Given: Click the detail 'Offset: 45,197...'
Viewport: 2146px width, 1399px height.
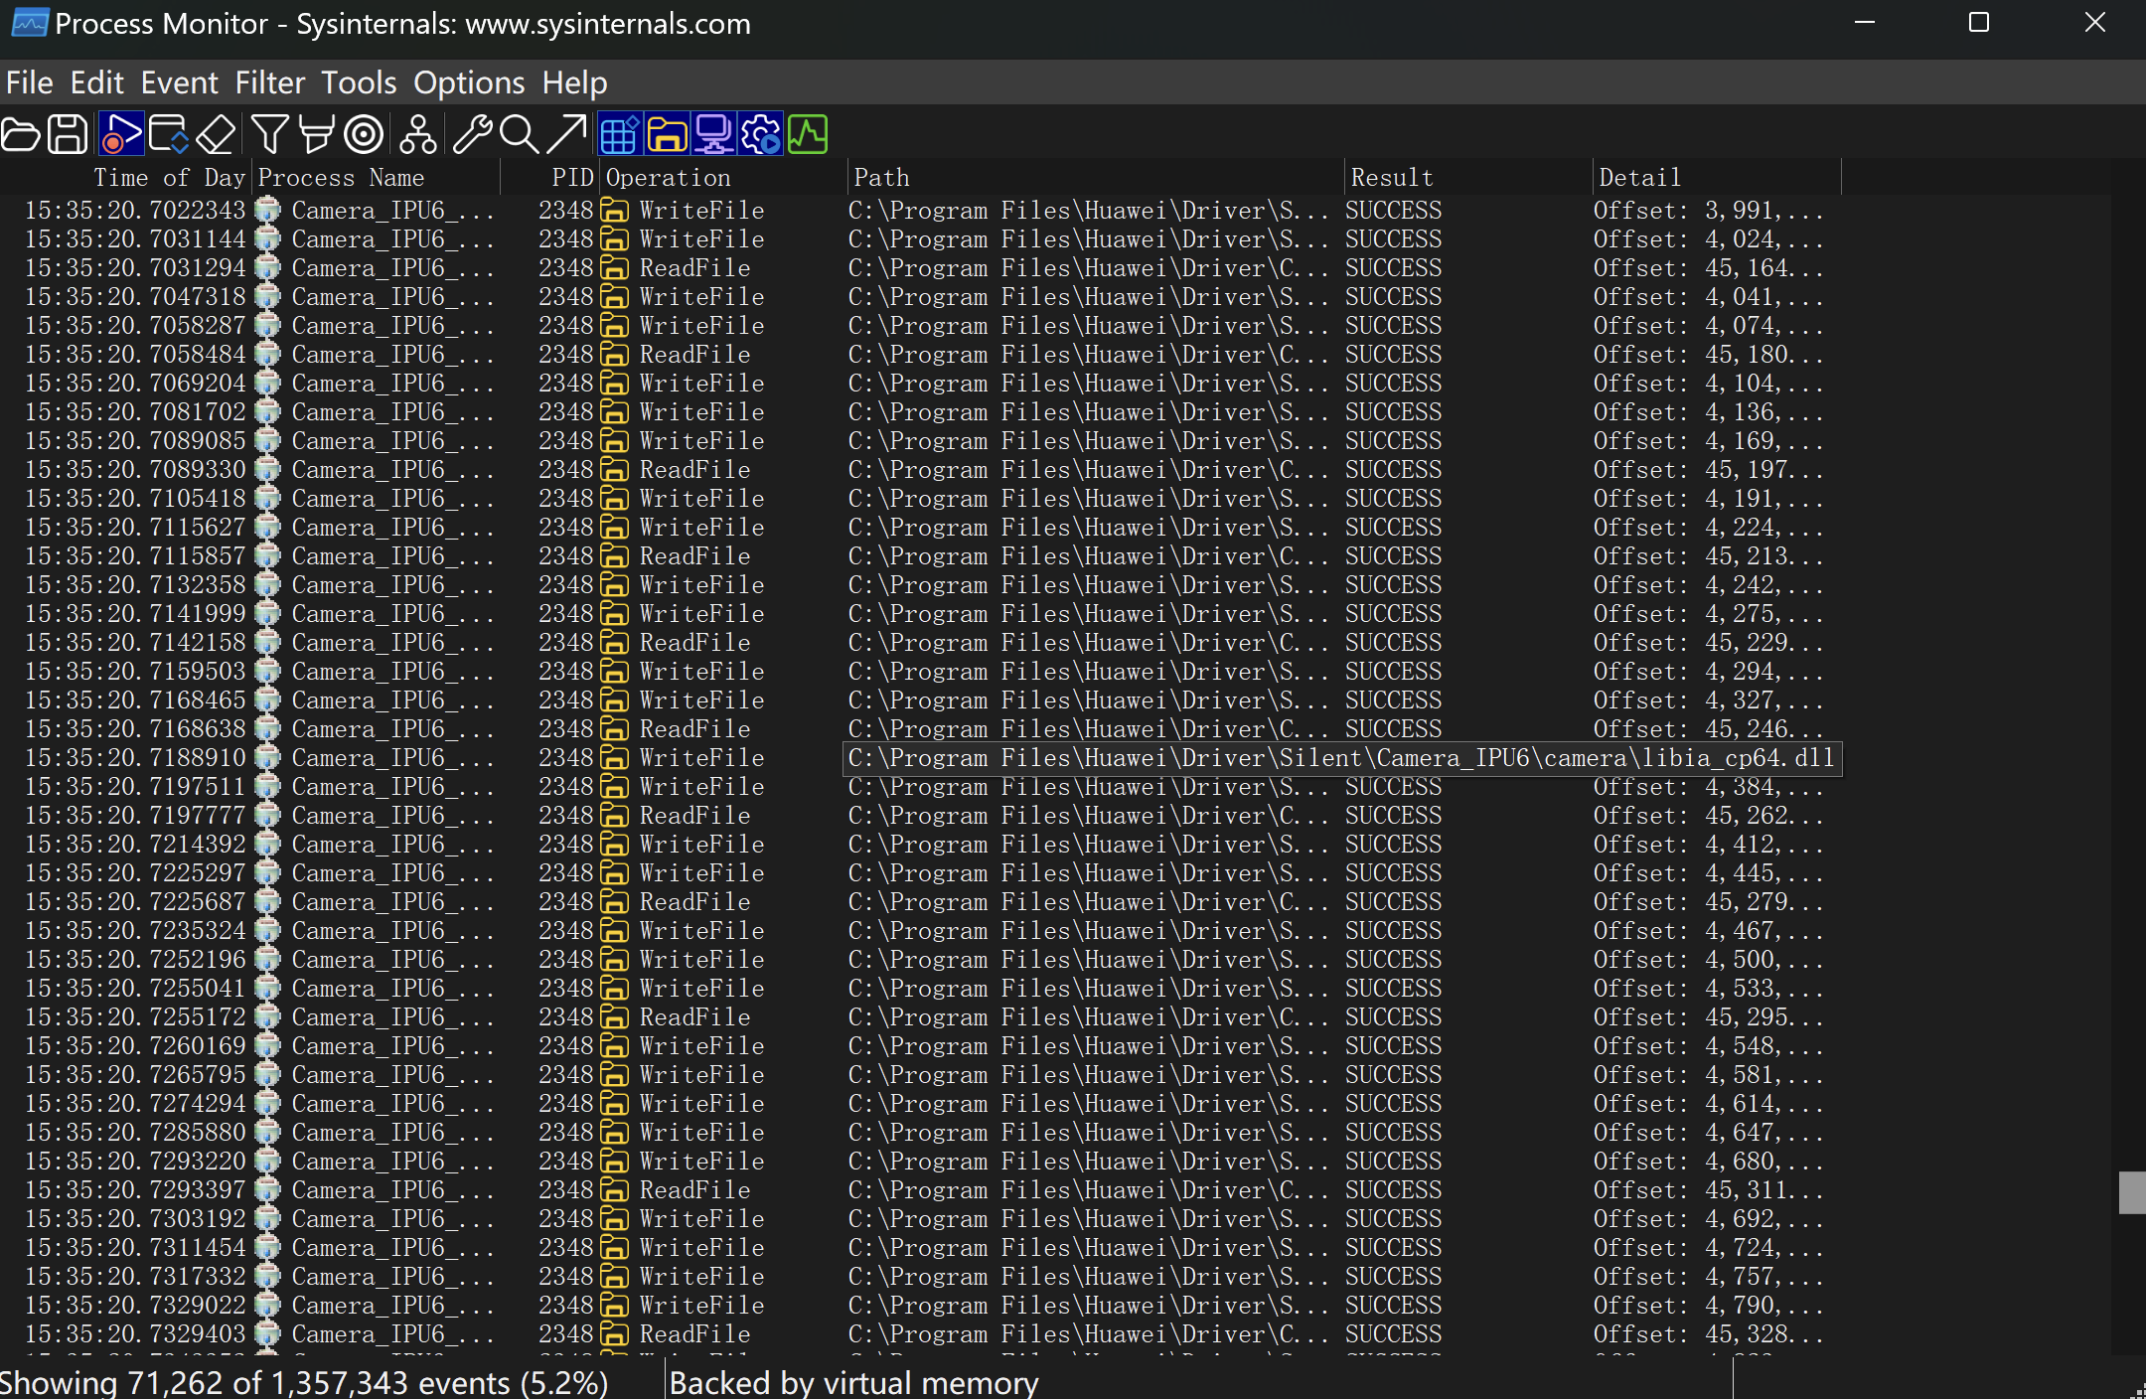Looking at the screenshot, I should 1708,469.
